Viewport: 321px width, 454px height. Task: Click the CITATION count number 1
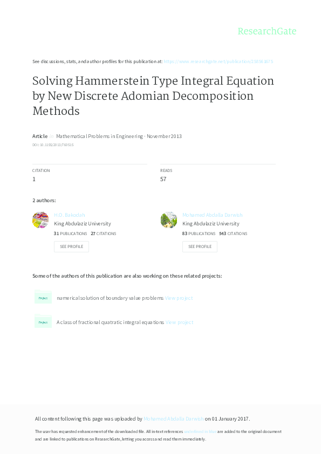click(x=33, y=178)
